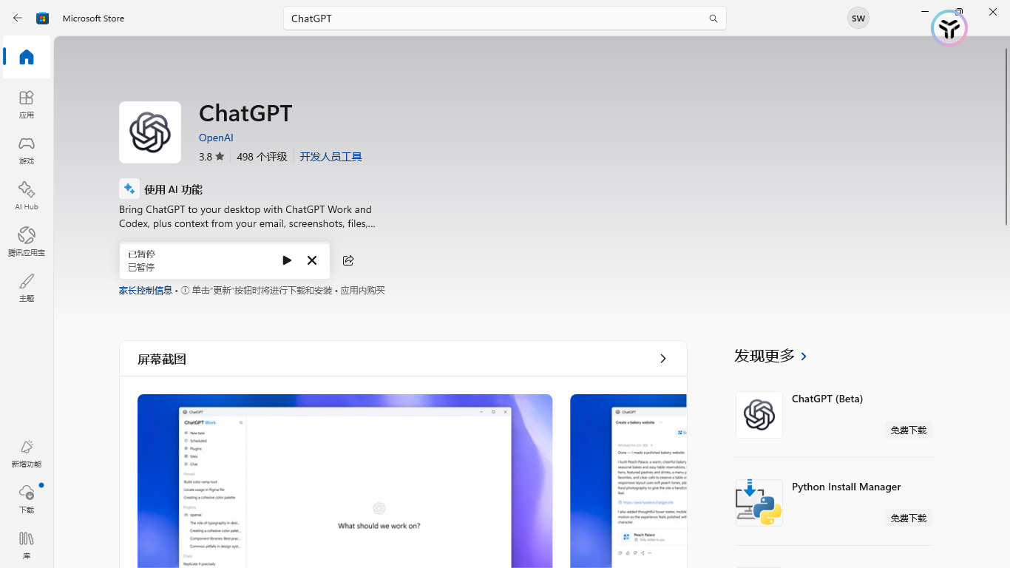Open the OpenAI publisher link

pos(216,138)
